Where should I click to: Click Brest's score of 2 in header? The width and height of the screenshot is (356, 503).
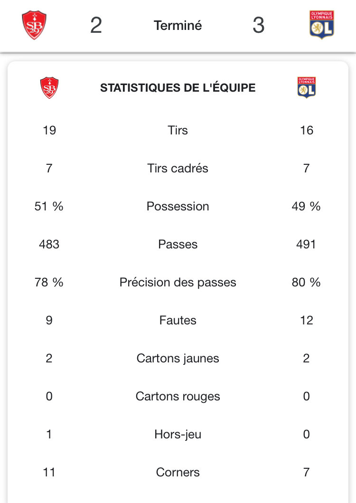pos(96,25)
